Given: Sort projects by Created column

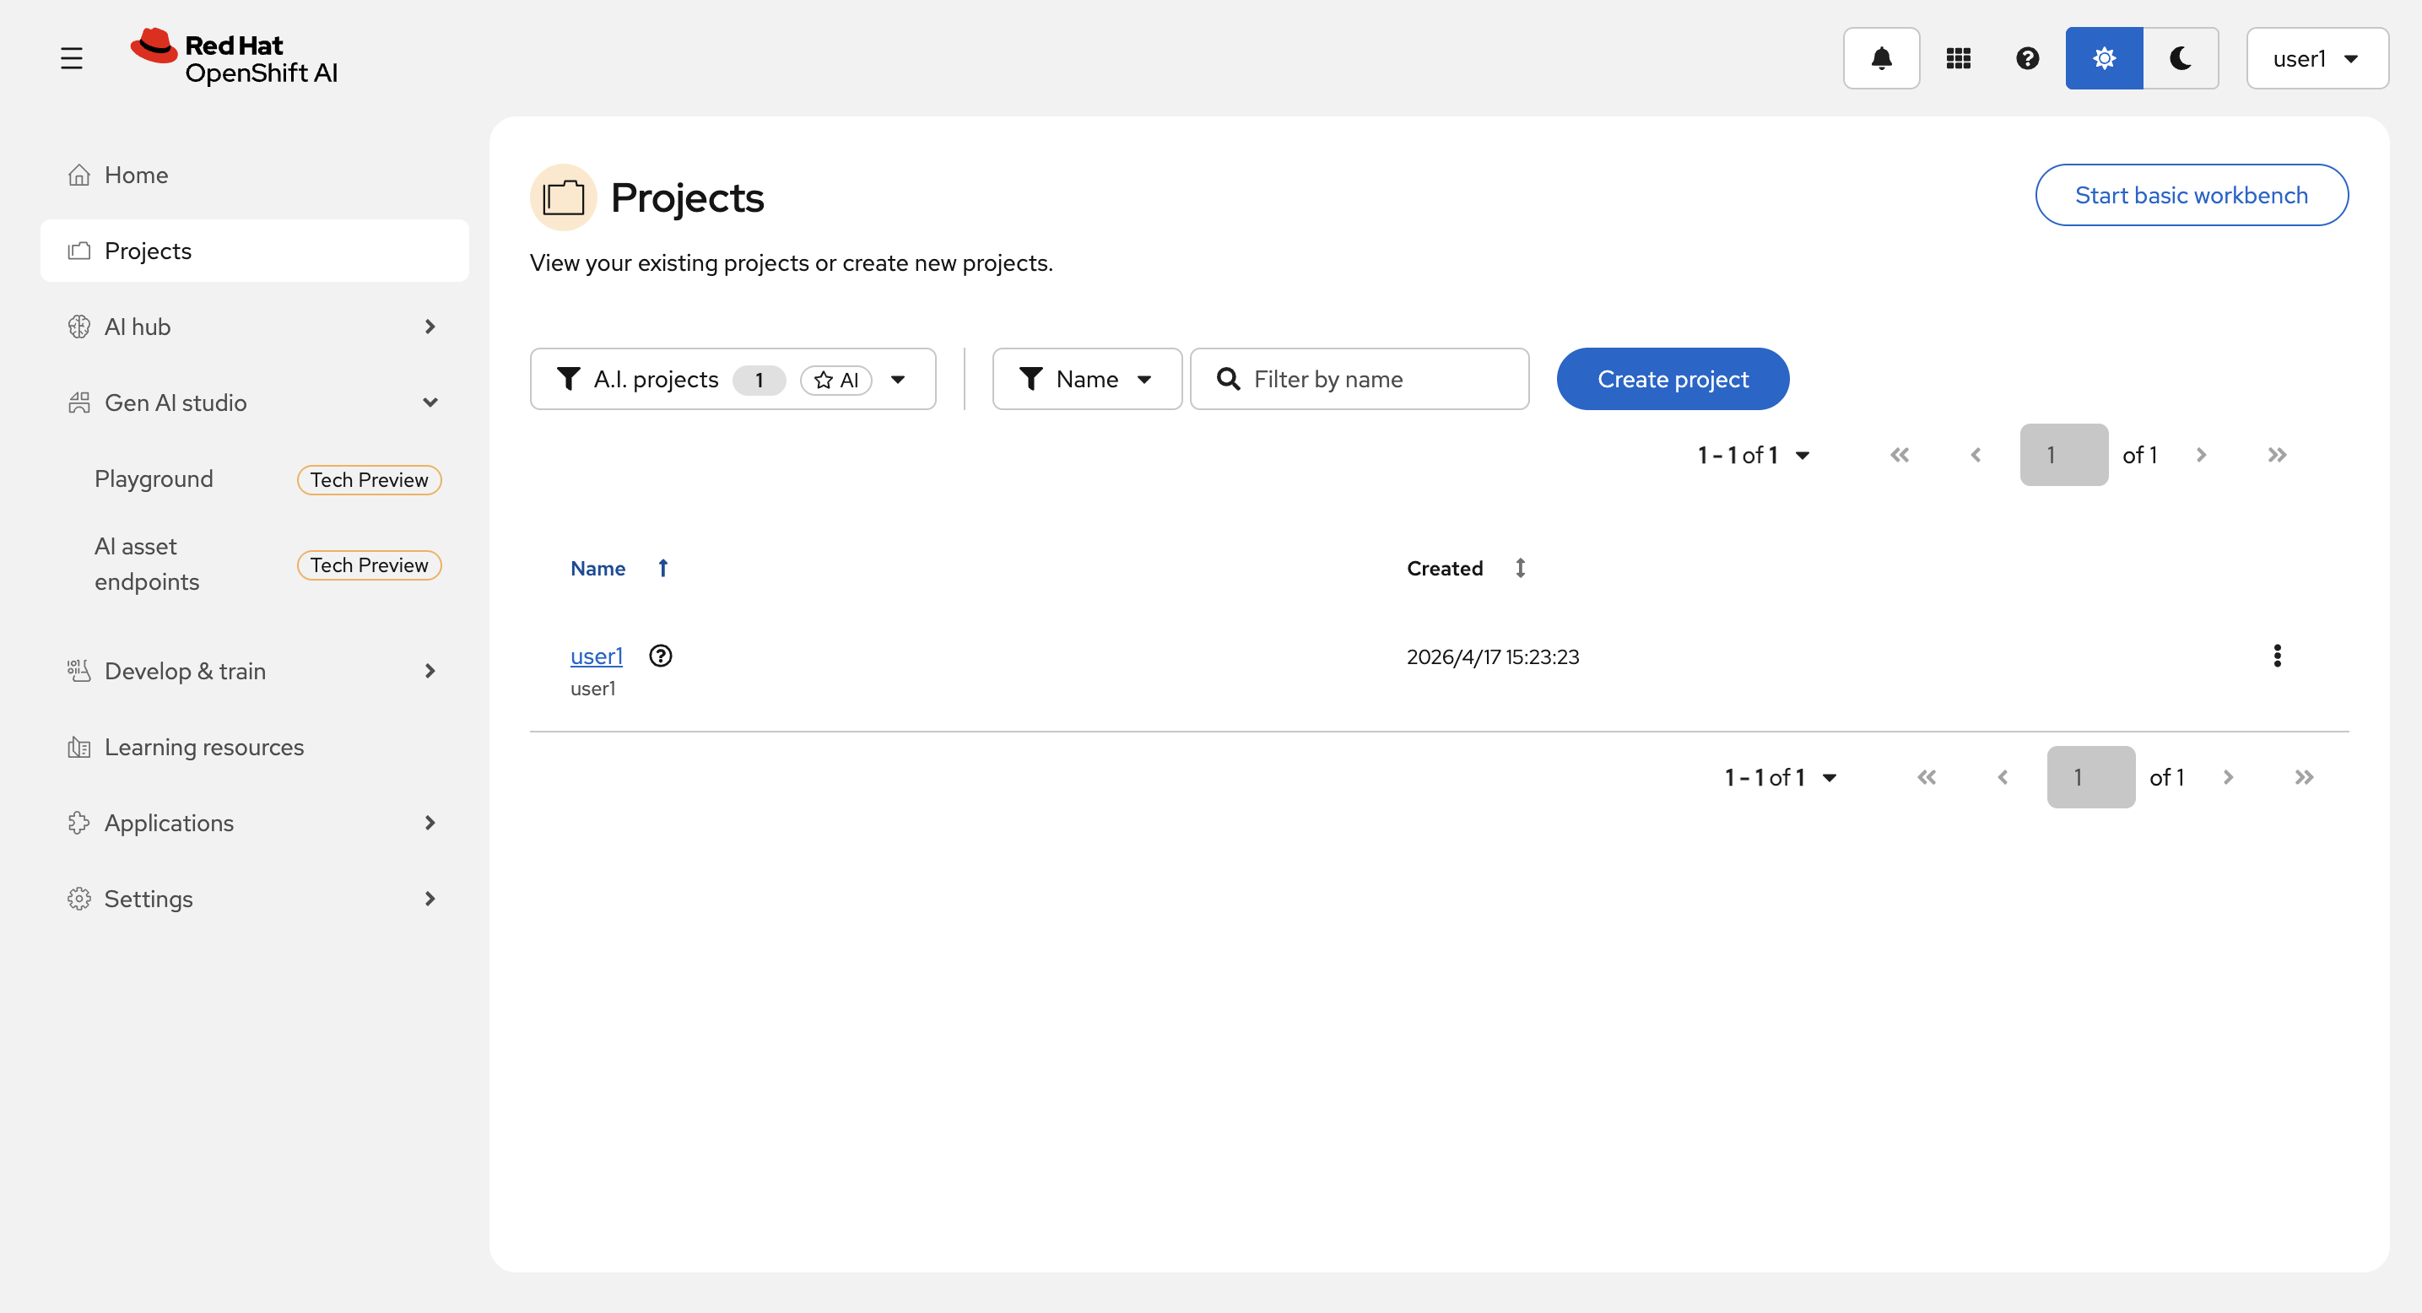Looking at the screenshot, I should coord(1519,568).
